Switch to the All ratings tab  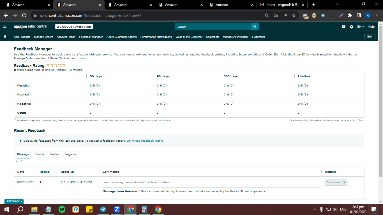(x=22, y=154)
